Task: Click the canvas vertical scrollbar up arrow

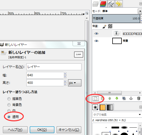Action: (x=87, y=18)
